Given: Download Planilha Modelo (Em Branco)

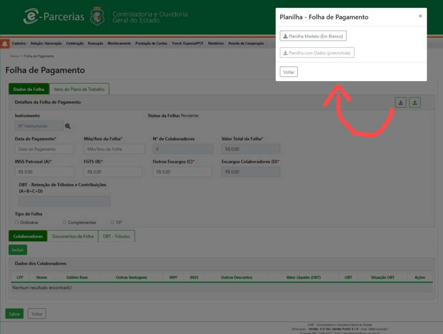Looking at the screenshot, I should tap(313, 36).
